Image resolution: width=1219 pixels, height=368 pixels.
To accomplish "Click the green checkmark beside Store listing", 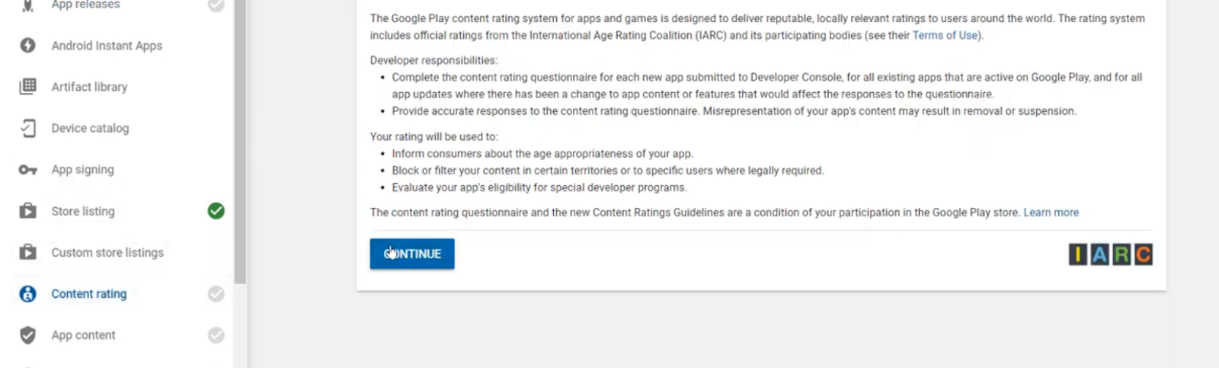I will tap(216, 211).
